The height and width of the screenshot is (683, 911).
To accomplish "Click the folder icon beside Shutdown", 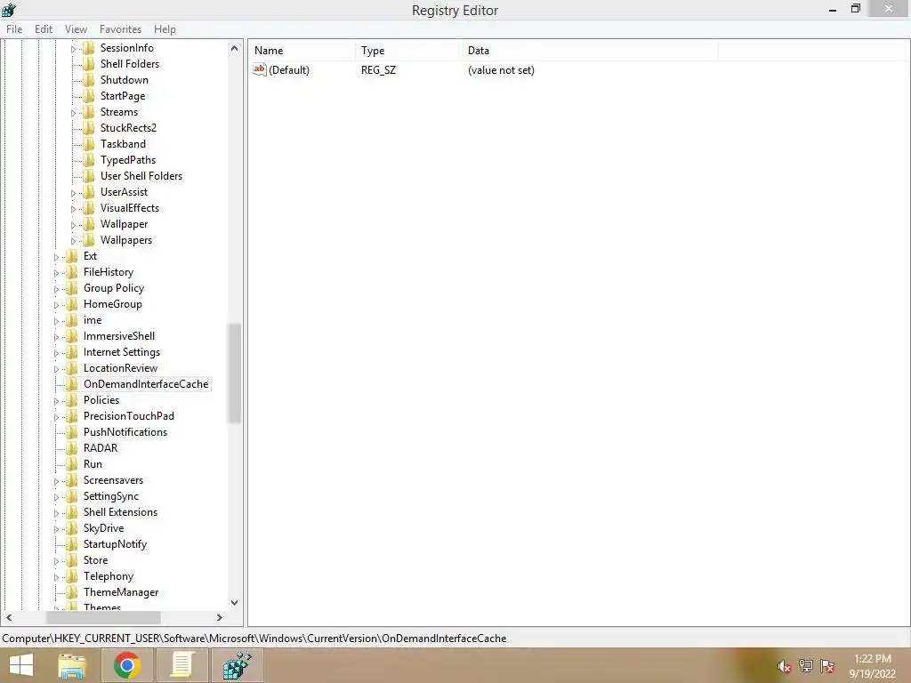I will 88,80.
